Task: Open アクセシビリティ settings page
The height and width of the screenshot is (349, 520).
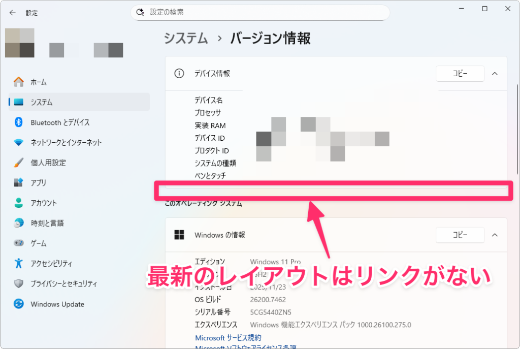Action: coord(51,264)
